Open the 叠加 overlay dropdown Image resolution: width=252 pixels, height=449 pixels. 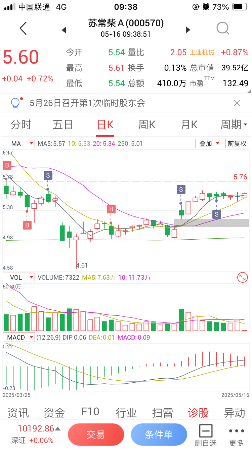click(x=208, y=143)
